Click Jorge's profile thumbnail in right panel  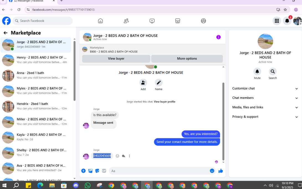pos(265,41)
